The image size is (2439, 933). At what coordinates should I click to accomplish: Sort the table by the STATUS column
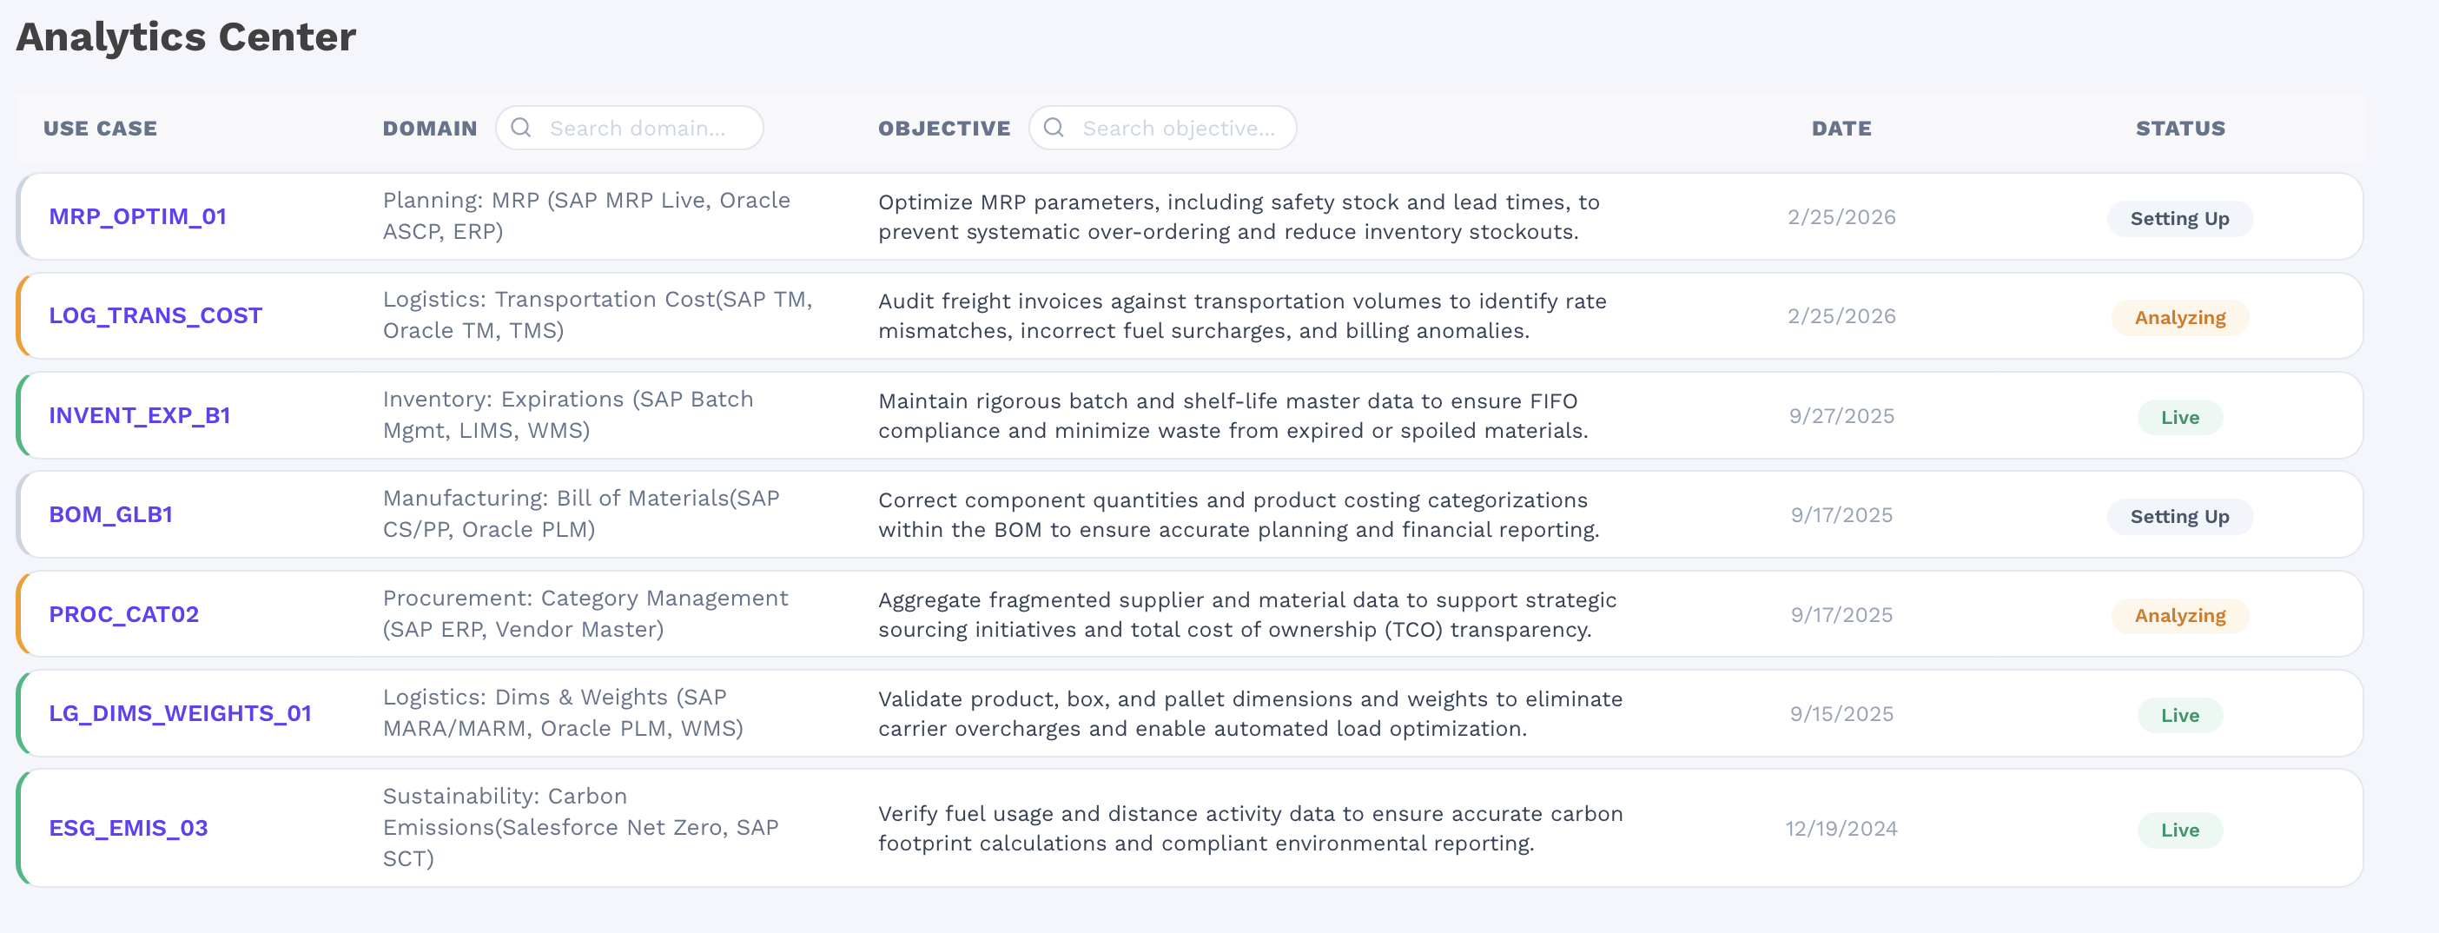pyautogui.click(x=2178, y=128)
